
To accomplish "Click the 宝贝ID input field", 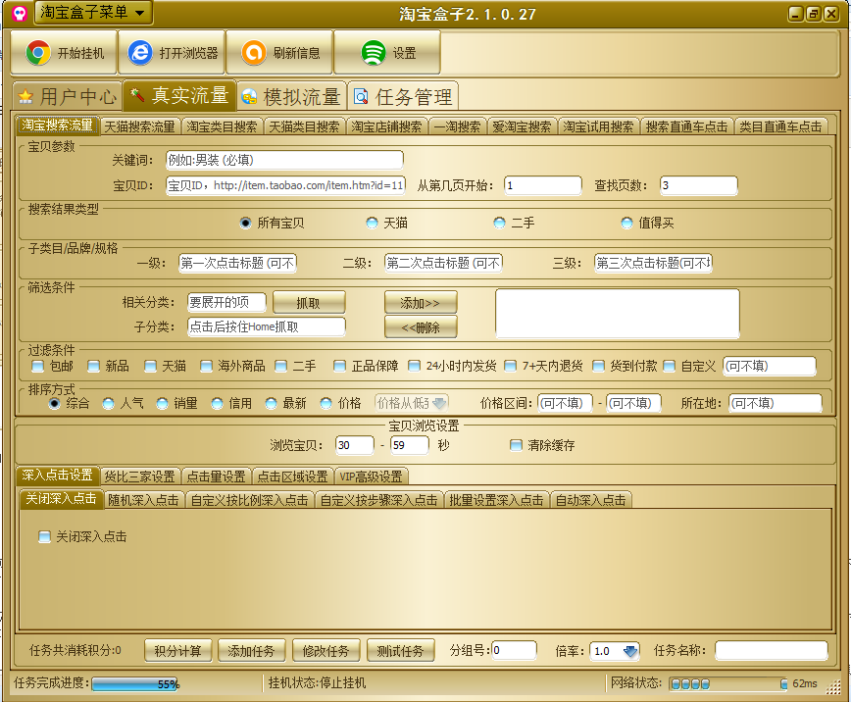I will click(x=285, y=185).
